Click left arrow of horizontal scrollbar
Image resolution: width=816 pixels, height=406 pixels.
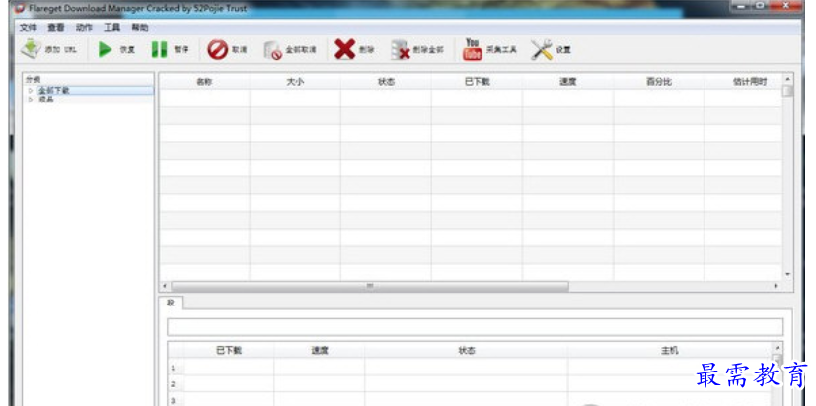click(x=165, y=286)
